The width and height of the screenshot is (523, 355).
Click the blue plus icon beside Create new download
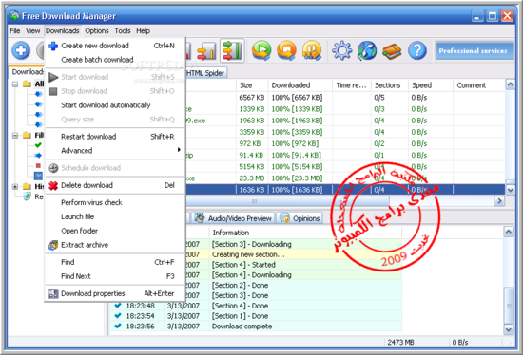click(53, 46)
